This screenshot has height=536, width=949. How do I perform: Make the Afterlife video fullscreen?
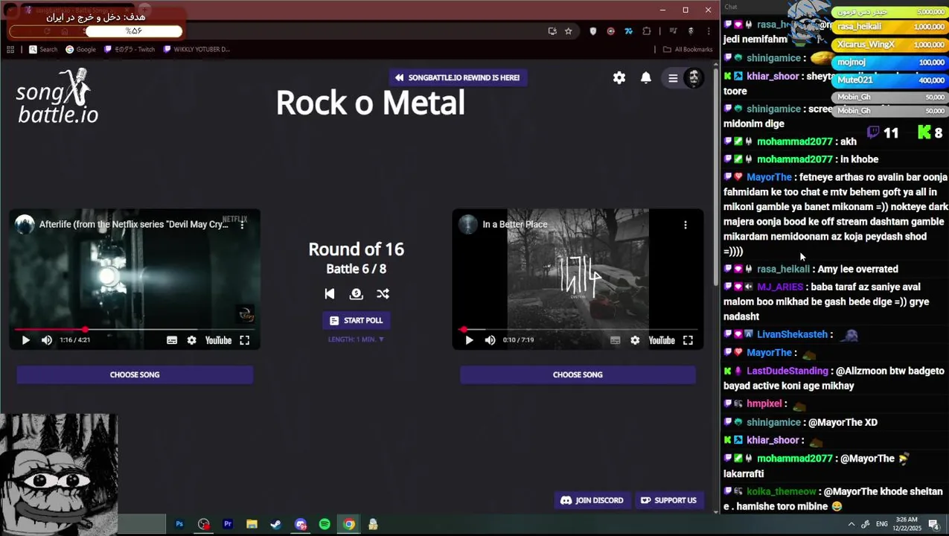244,340
